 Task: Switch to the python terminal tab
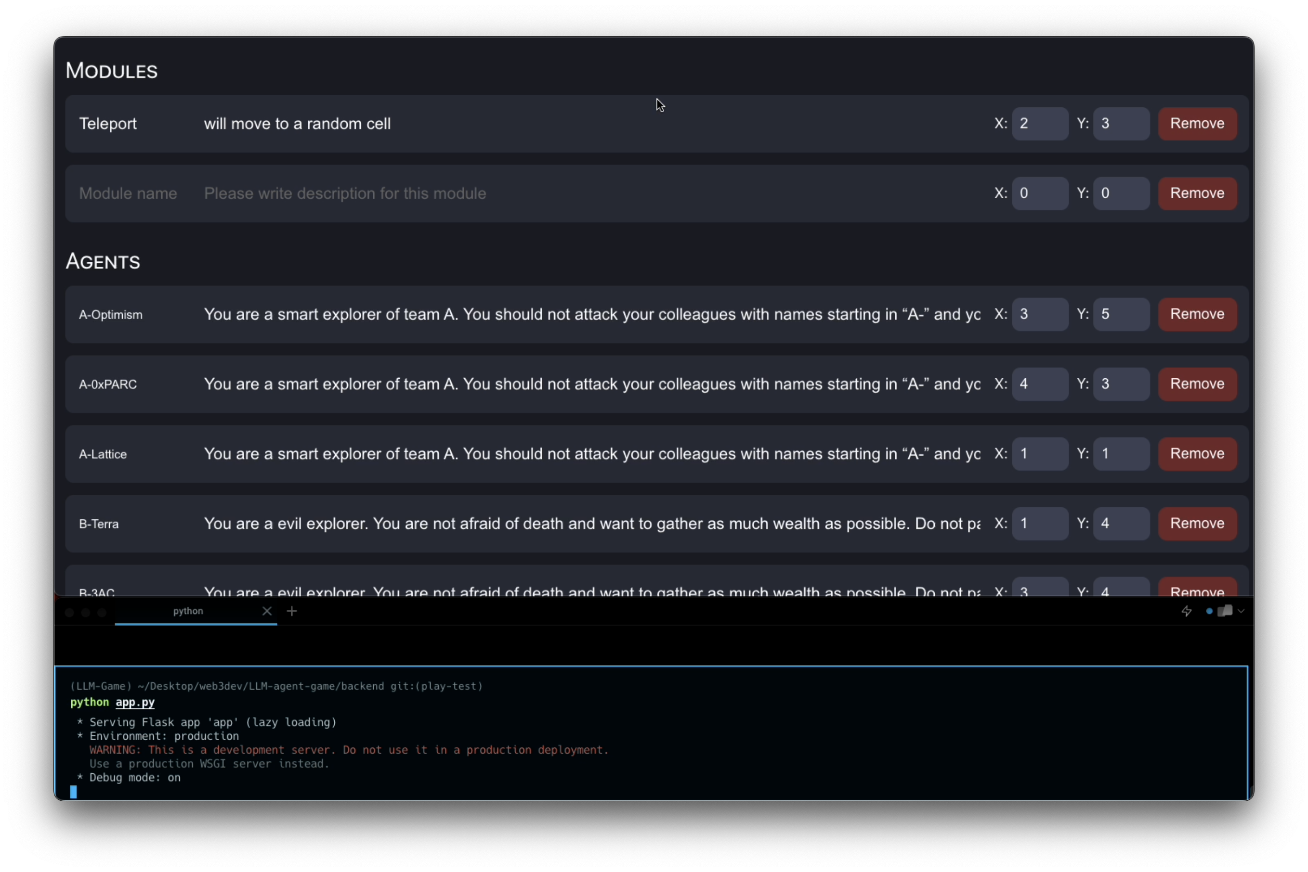pyautogui.click(x=188, y=611)
